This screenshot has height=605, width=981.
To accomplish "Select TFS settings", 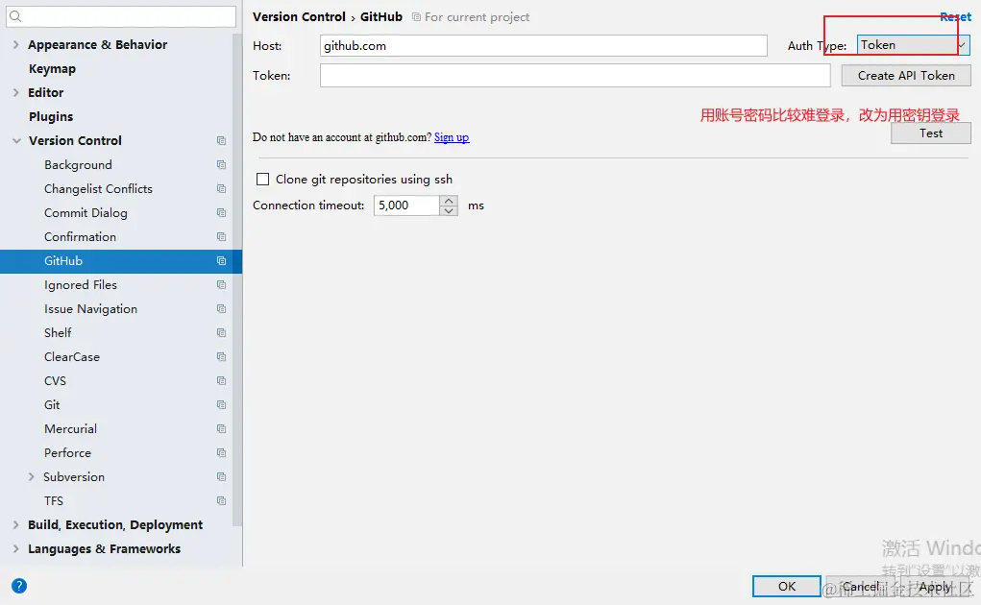I will pos(54,500).
